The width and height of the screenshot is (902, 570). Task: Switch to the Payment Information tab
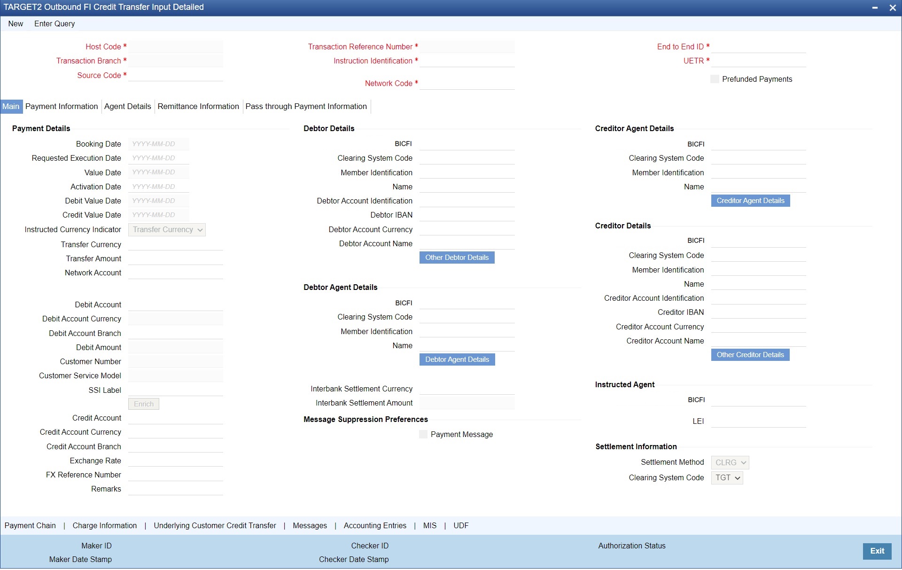[62, 107]
